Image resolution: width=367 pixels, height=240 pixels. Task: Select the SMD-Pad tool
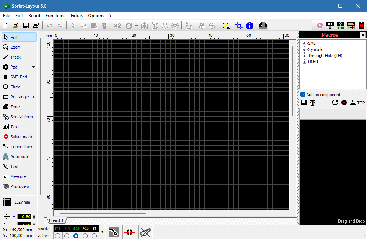click(19, 77)
